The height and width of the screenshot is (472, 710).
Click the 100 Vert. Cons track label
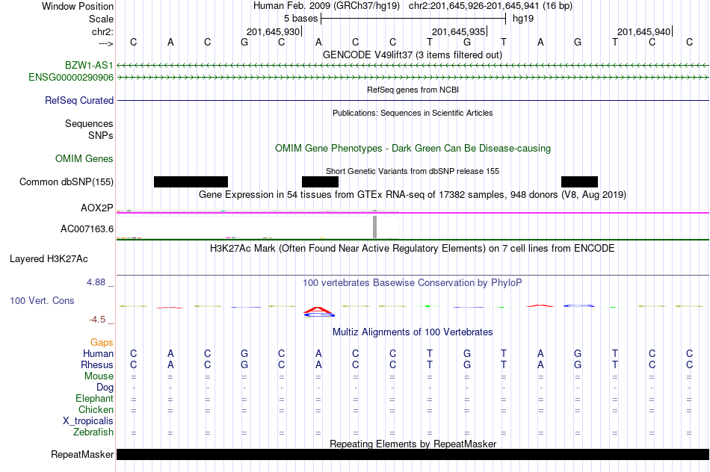click(42, 300)
